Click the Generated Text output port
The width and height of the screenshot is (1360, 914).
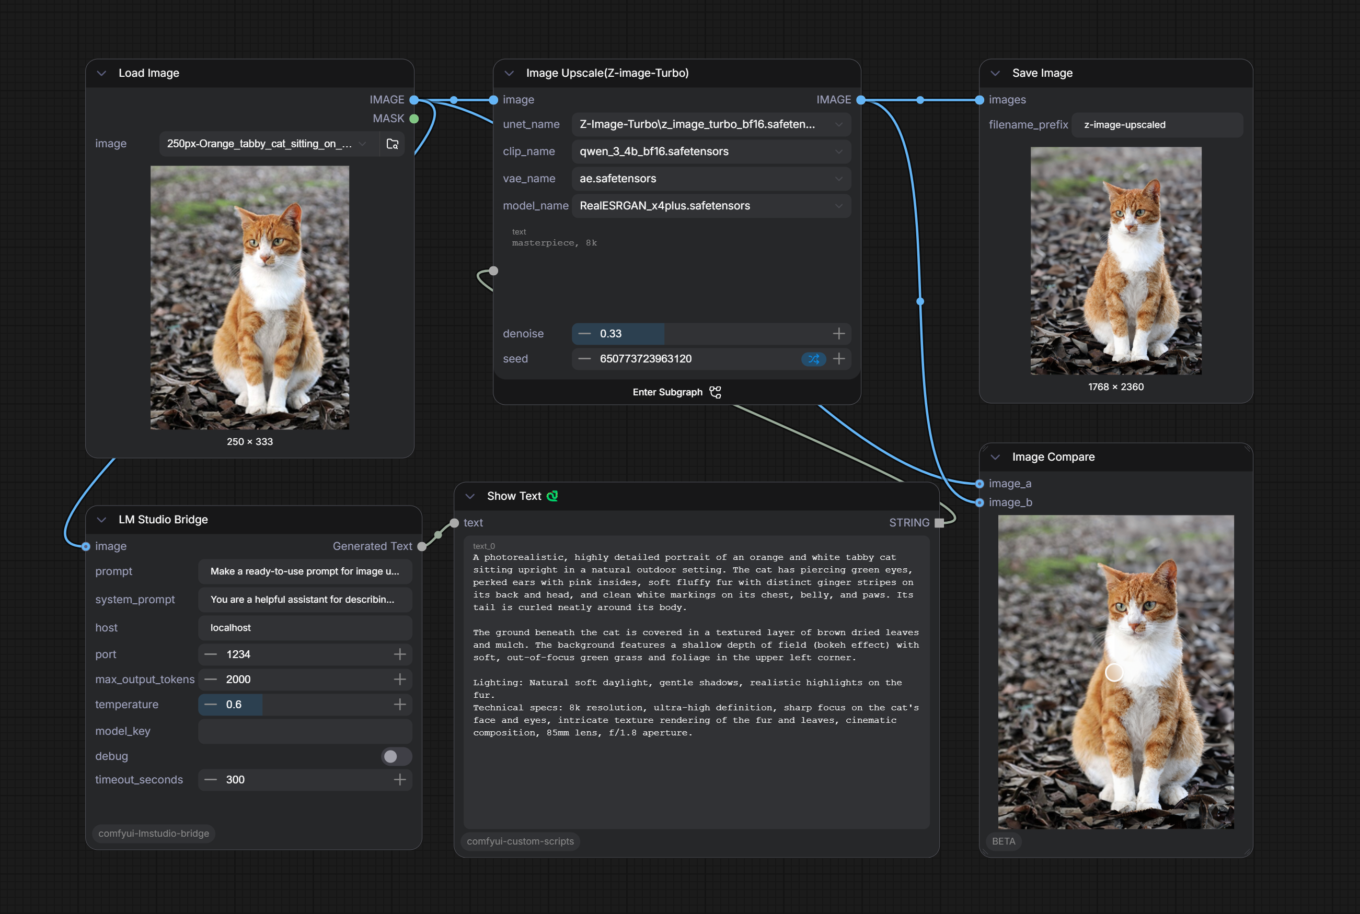(422, 546)
